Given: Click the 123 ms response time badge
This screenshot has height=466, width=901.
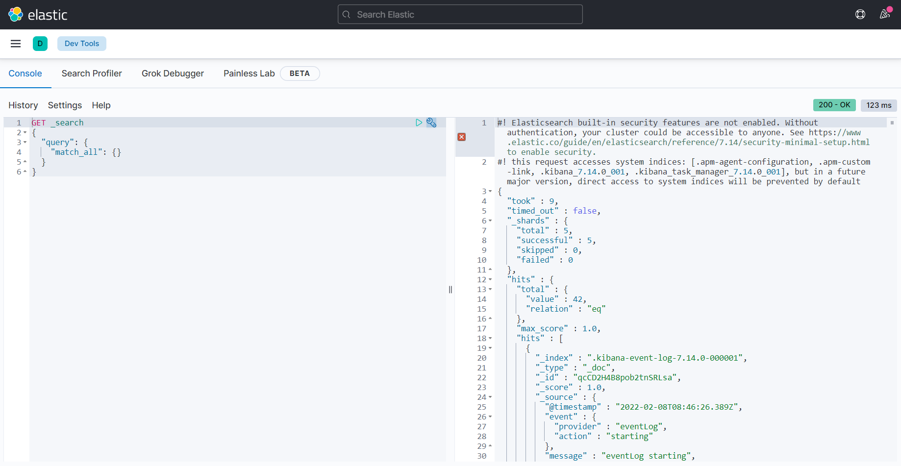Looking at the screenshot, I should click(879, 105).
